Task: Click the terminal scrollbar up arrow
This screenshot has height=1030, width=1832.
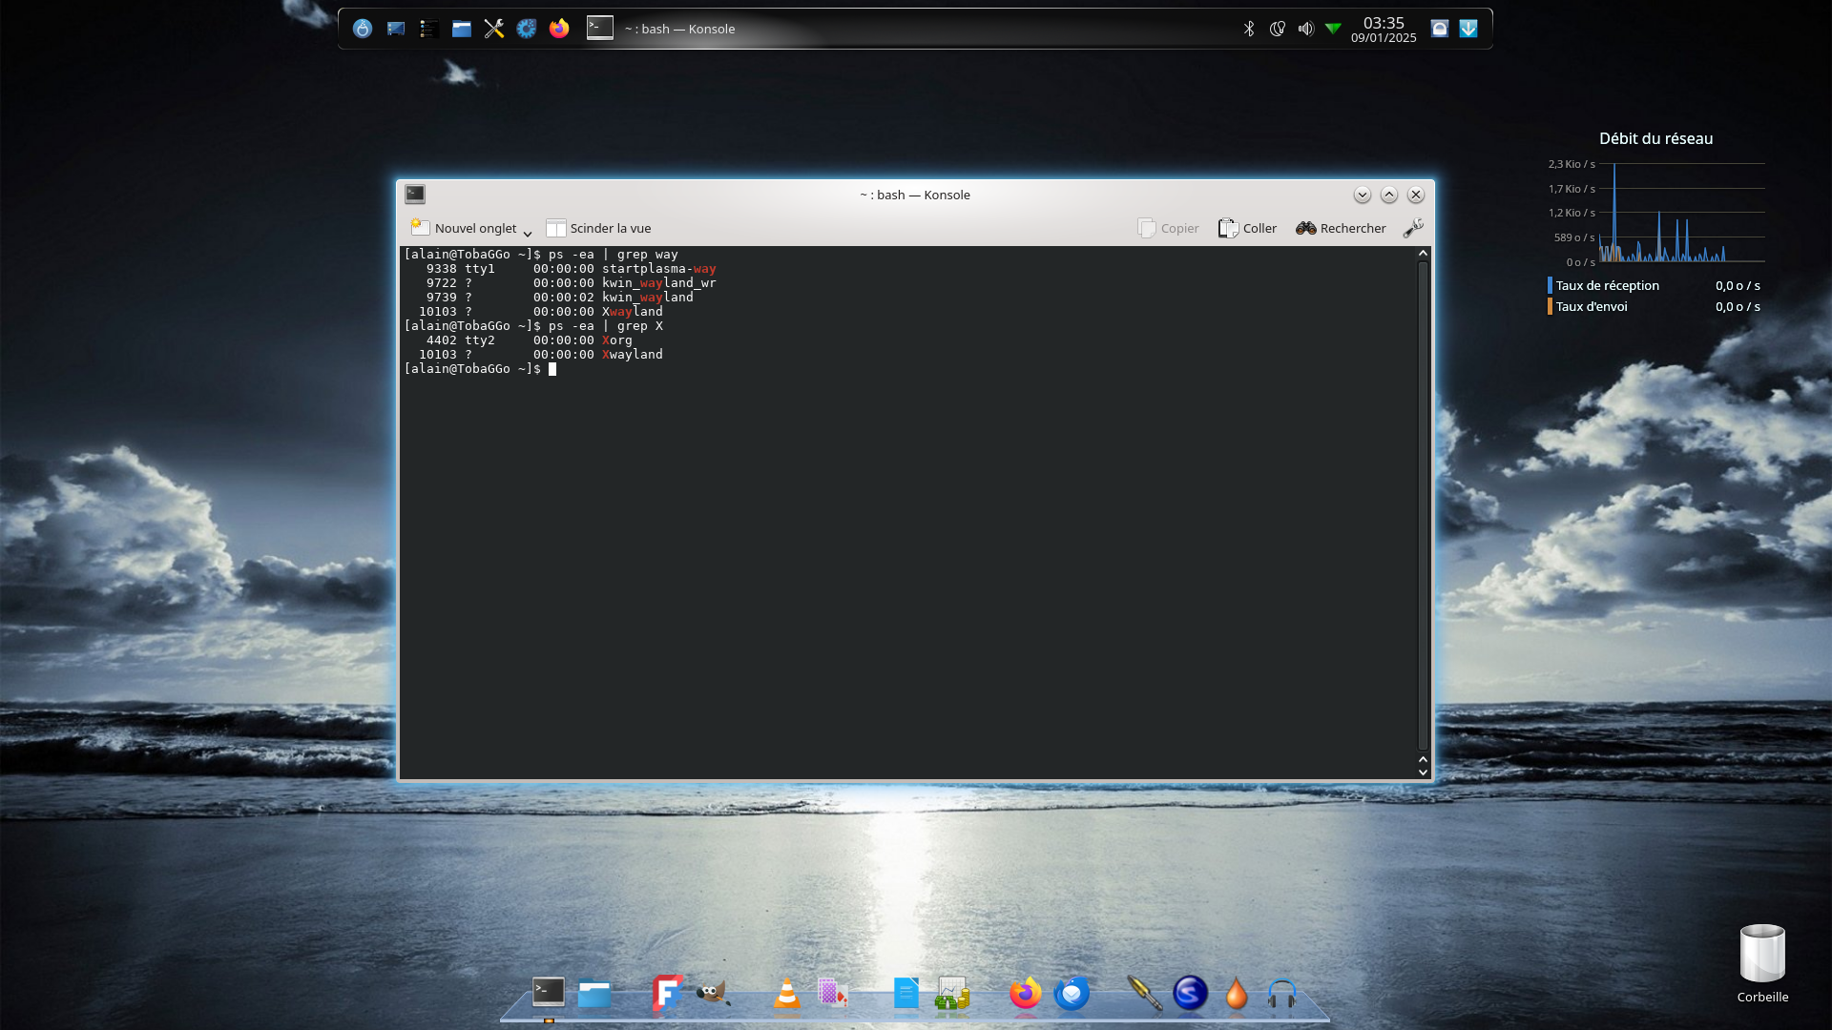Action: coord(1423,254)
